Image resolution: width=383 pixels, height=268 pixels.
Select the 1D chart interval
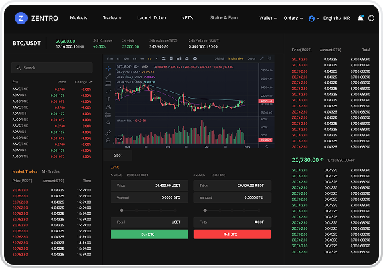point(150,58)
